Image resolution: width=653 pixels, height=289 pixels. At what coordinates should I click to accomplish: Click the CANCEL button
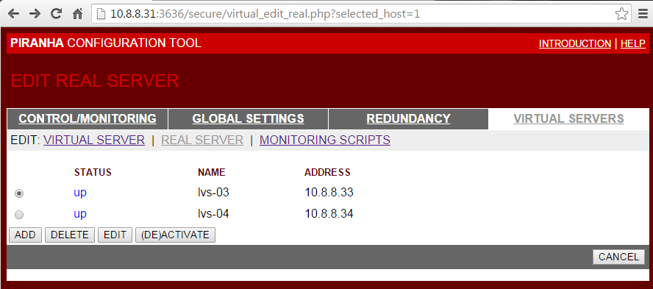(x=618, y=257)
